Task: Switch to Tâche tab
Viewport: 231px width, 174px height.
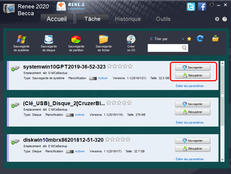Action: tap(92, 19)
